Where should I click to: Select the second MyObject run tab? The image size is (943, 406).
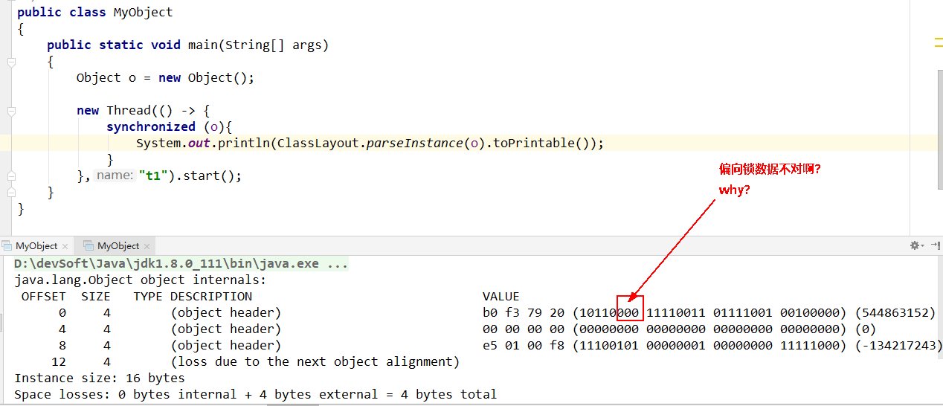pos(118,245)
